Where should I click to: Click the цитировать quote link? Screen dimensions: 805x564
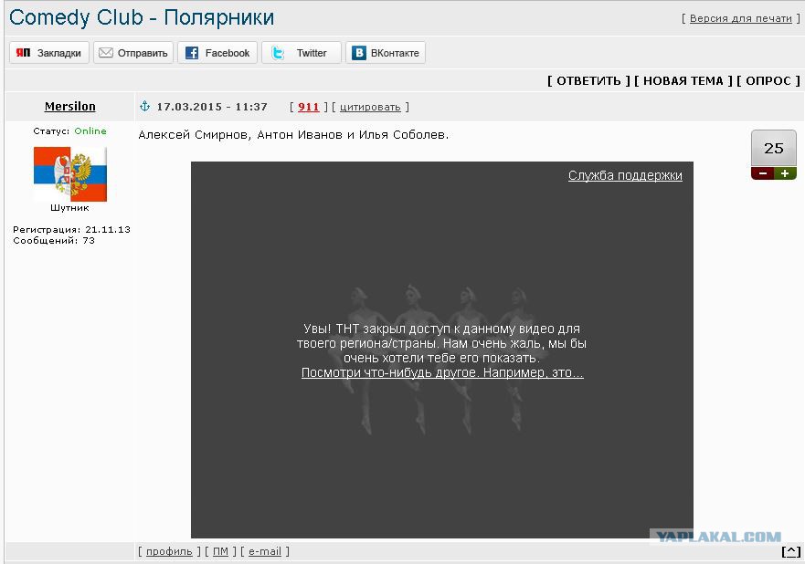coord(370,107)
